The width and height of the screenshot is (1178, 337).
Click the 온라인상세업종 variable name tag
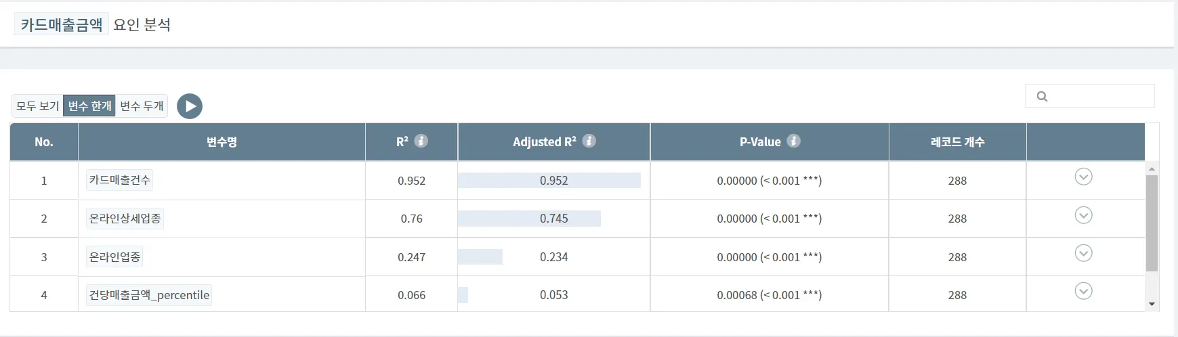tap(125, 219)
